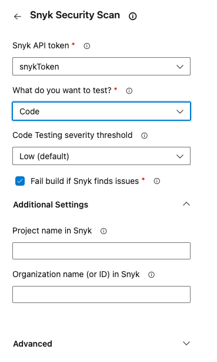This screenshot has width=217, height=362.
Task: Collapse the Additional Settings section
Action: click(101, 205)
